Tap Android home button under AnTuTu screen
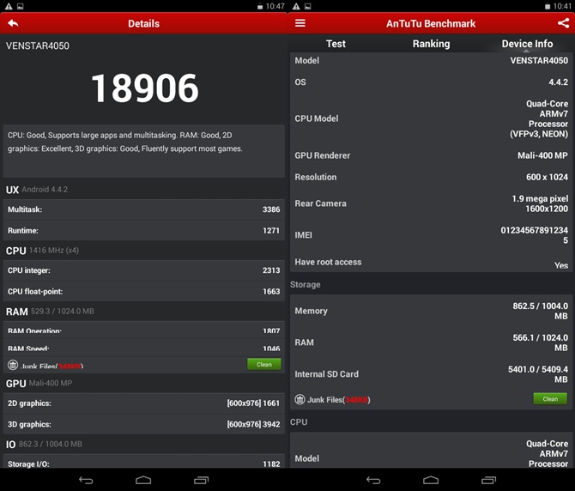Image resolution: width=575 pixels, height=491 pixels. 431,480
